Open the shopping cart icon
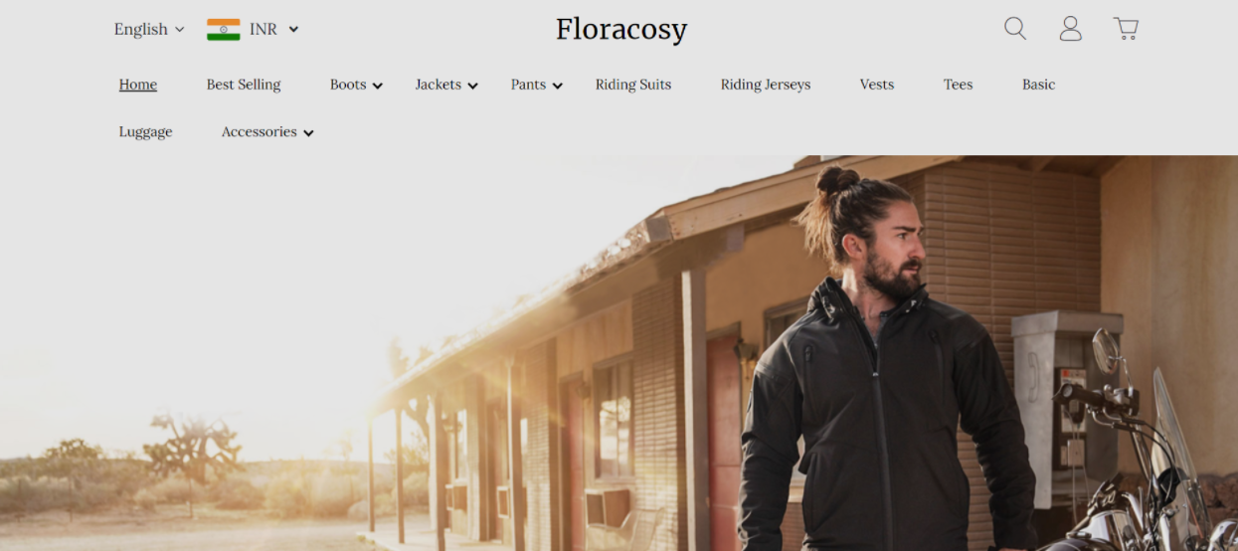The width and height of the screenshot is (1238, 551). pos(1126,29)
